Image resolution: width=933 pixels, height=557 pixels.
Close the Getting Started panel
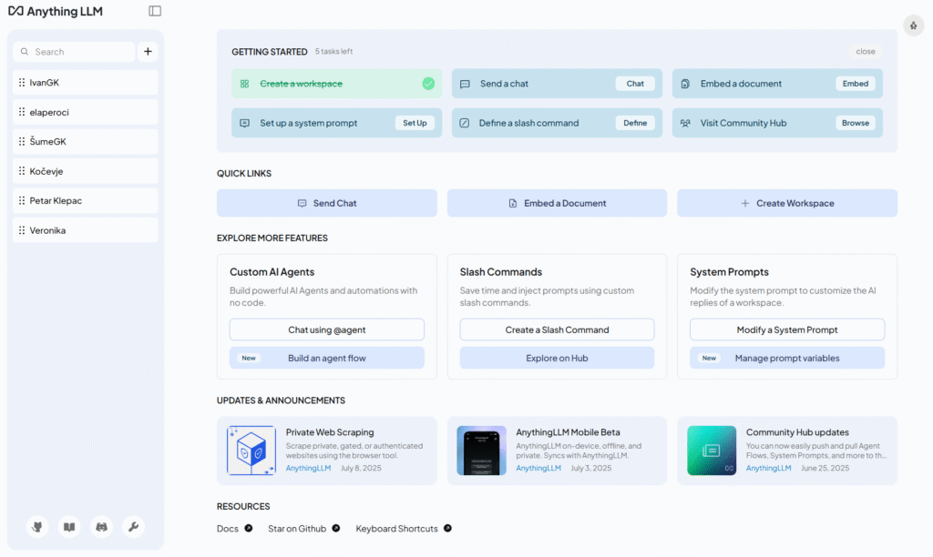pos(865,52)
